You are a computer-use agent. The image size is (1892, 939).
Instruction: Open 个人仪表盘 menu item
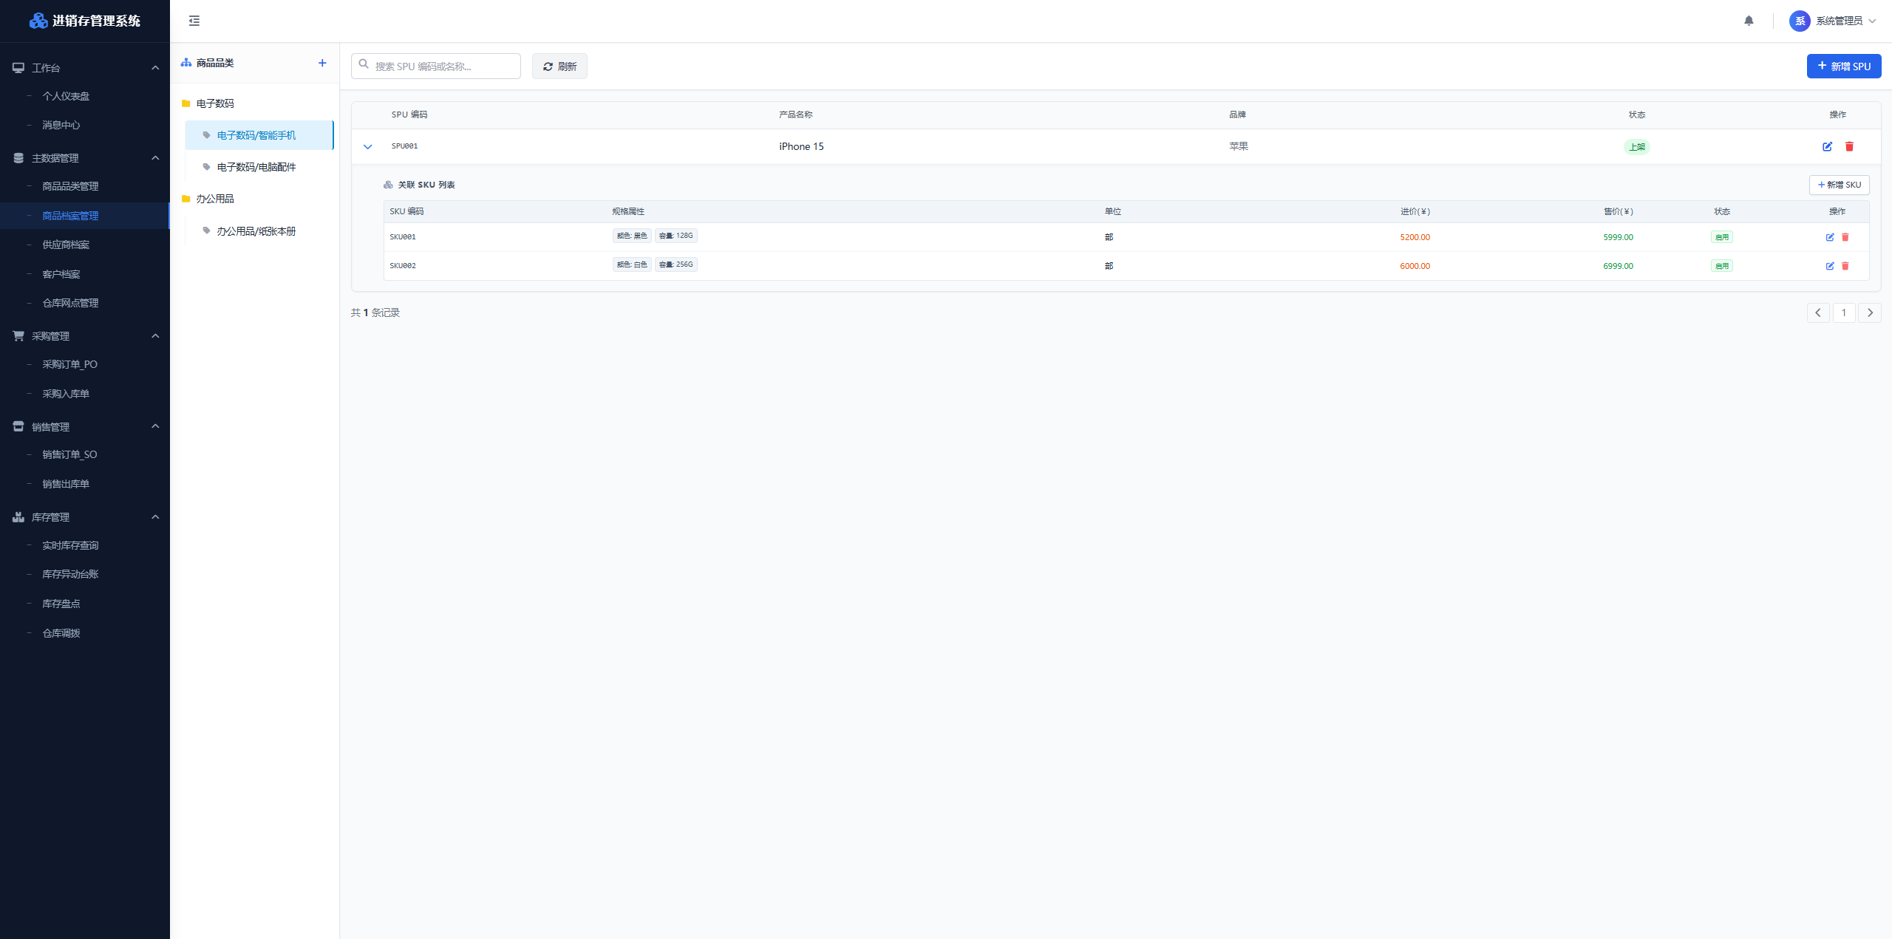click(x=85, y=96)
